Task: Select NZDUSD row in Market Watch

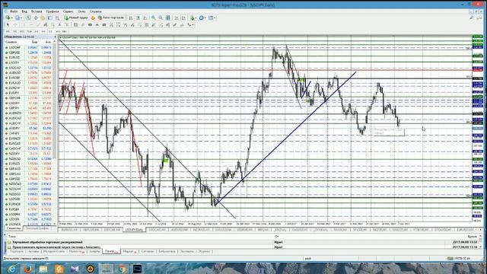Action: tap(28, 159)
